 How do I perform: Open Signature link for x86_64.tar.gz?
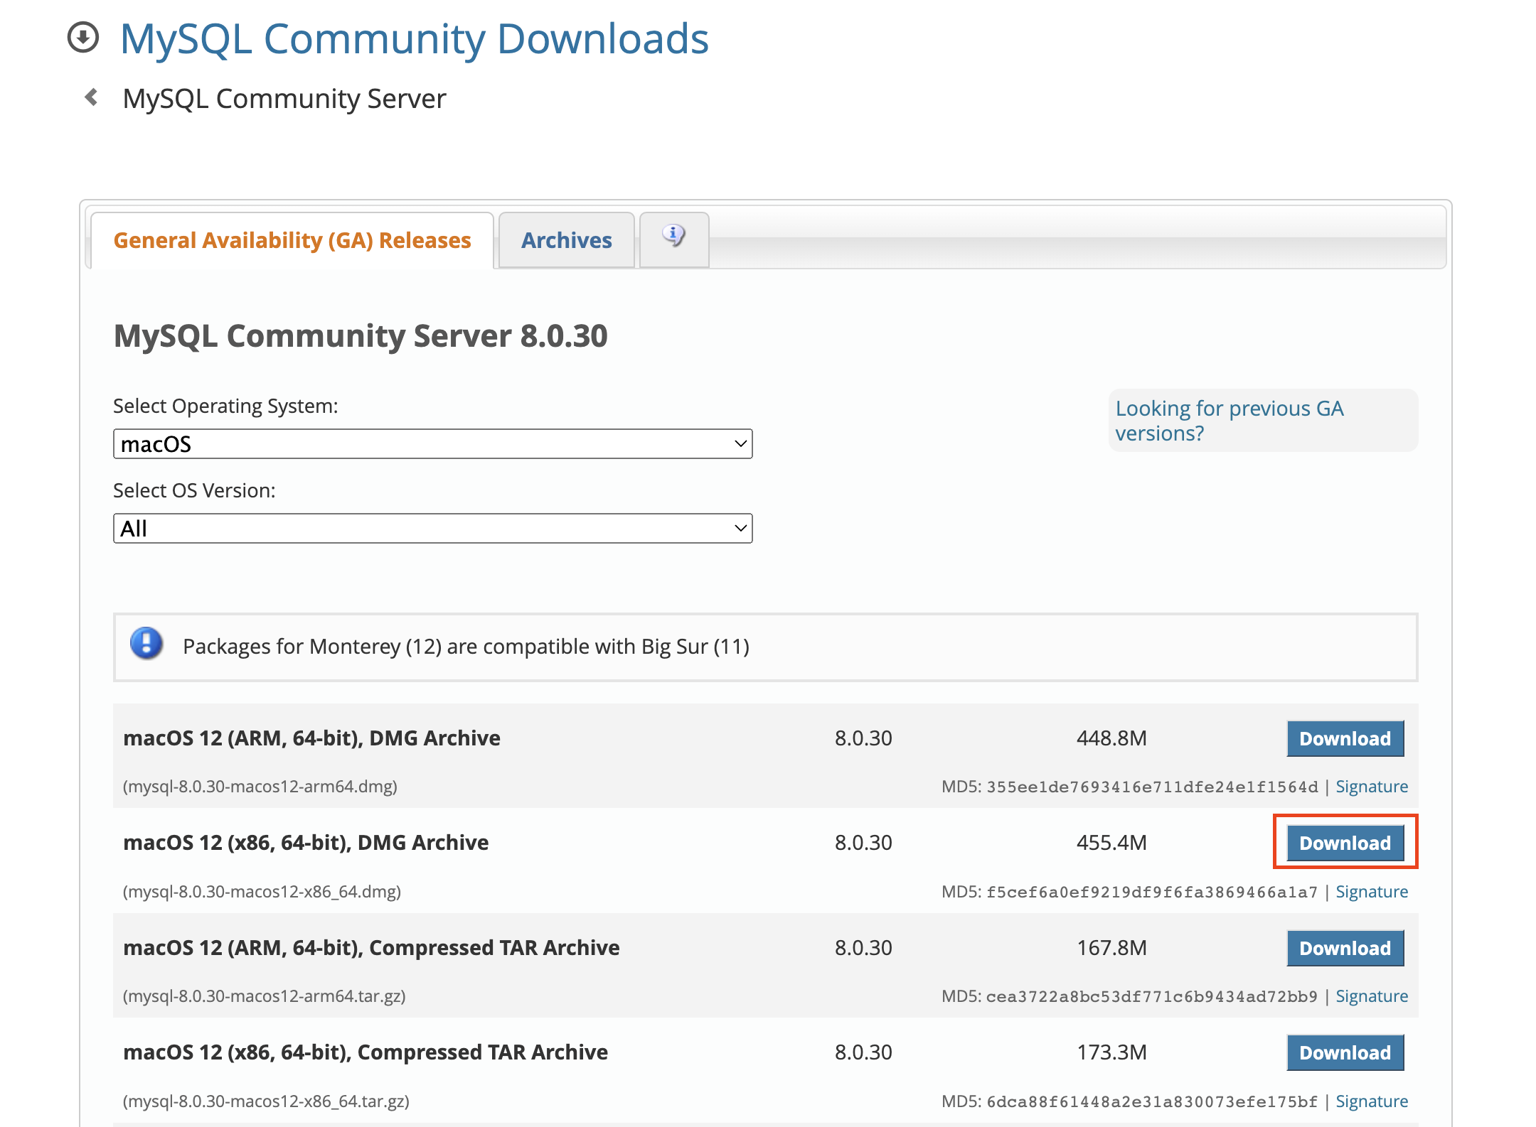[1371, 1101]
